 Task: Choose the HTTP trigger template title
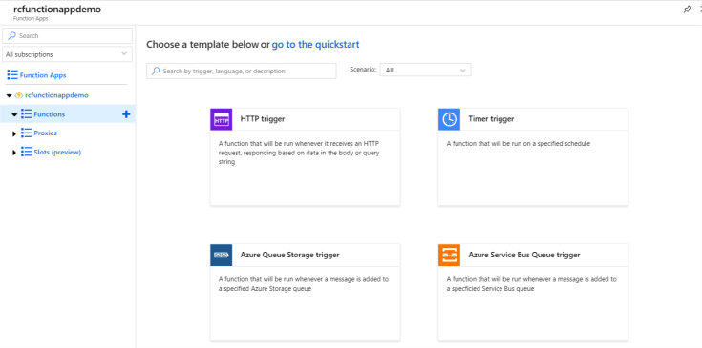(263, 119)
